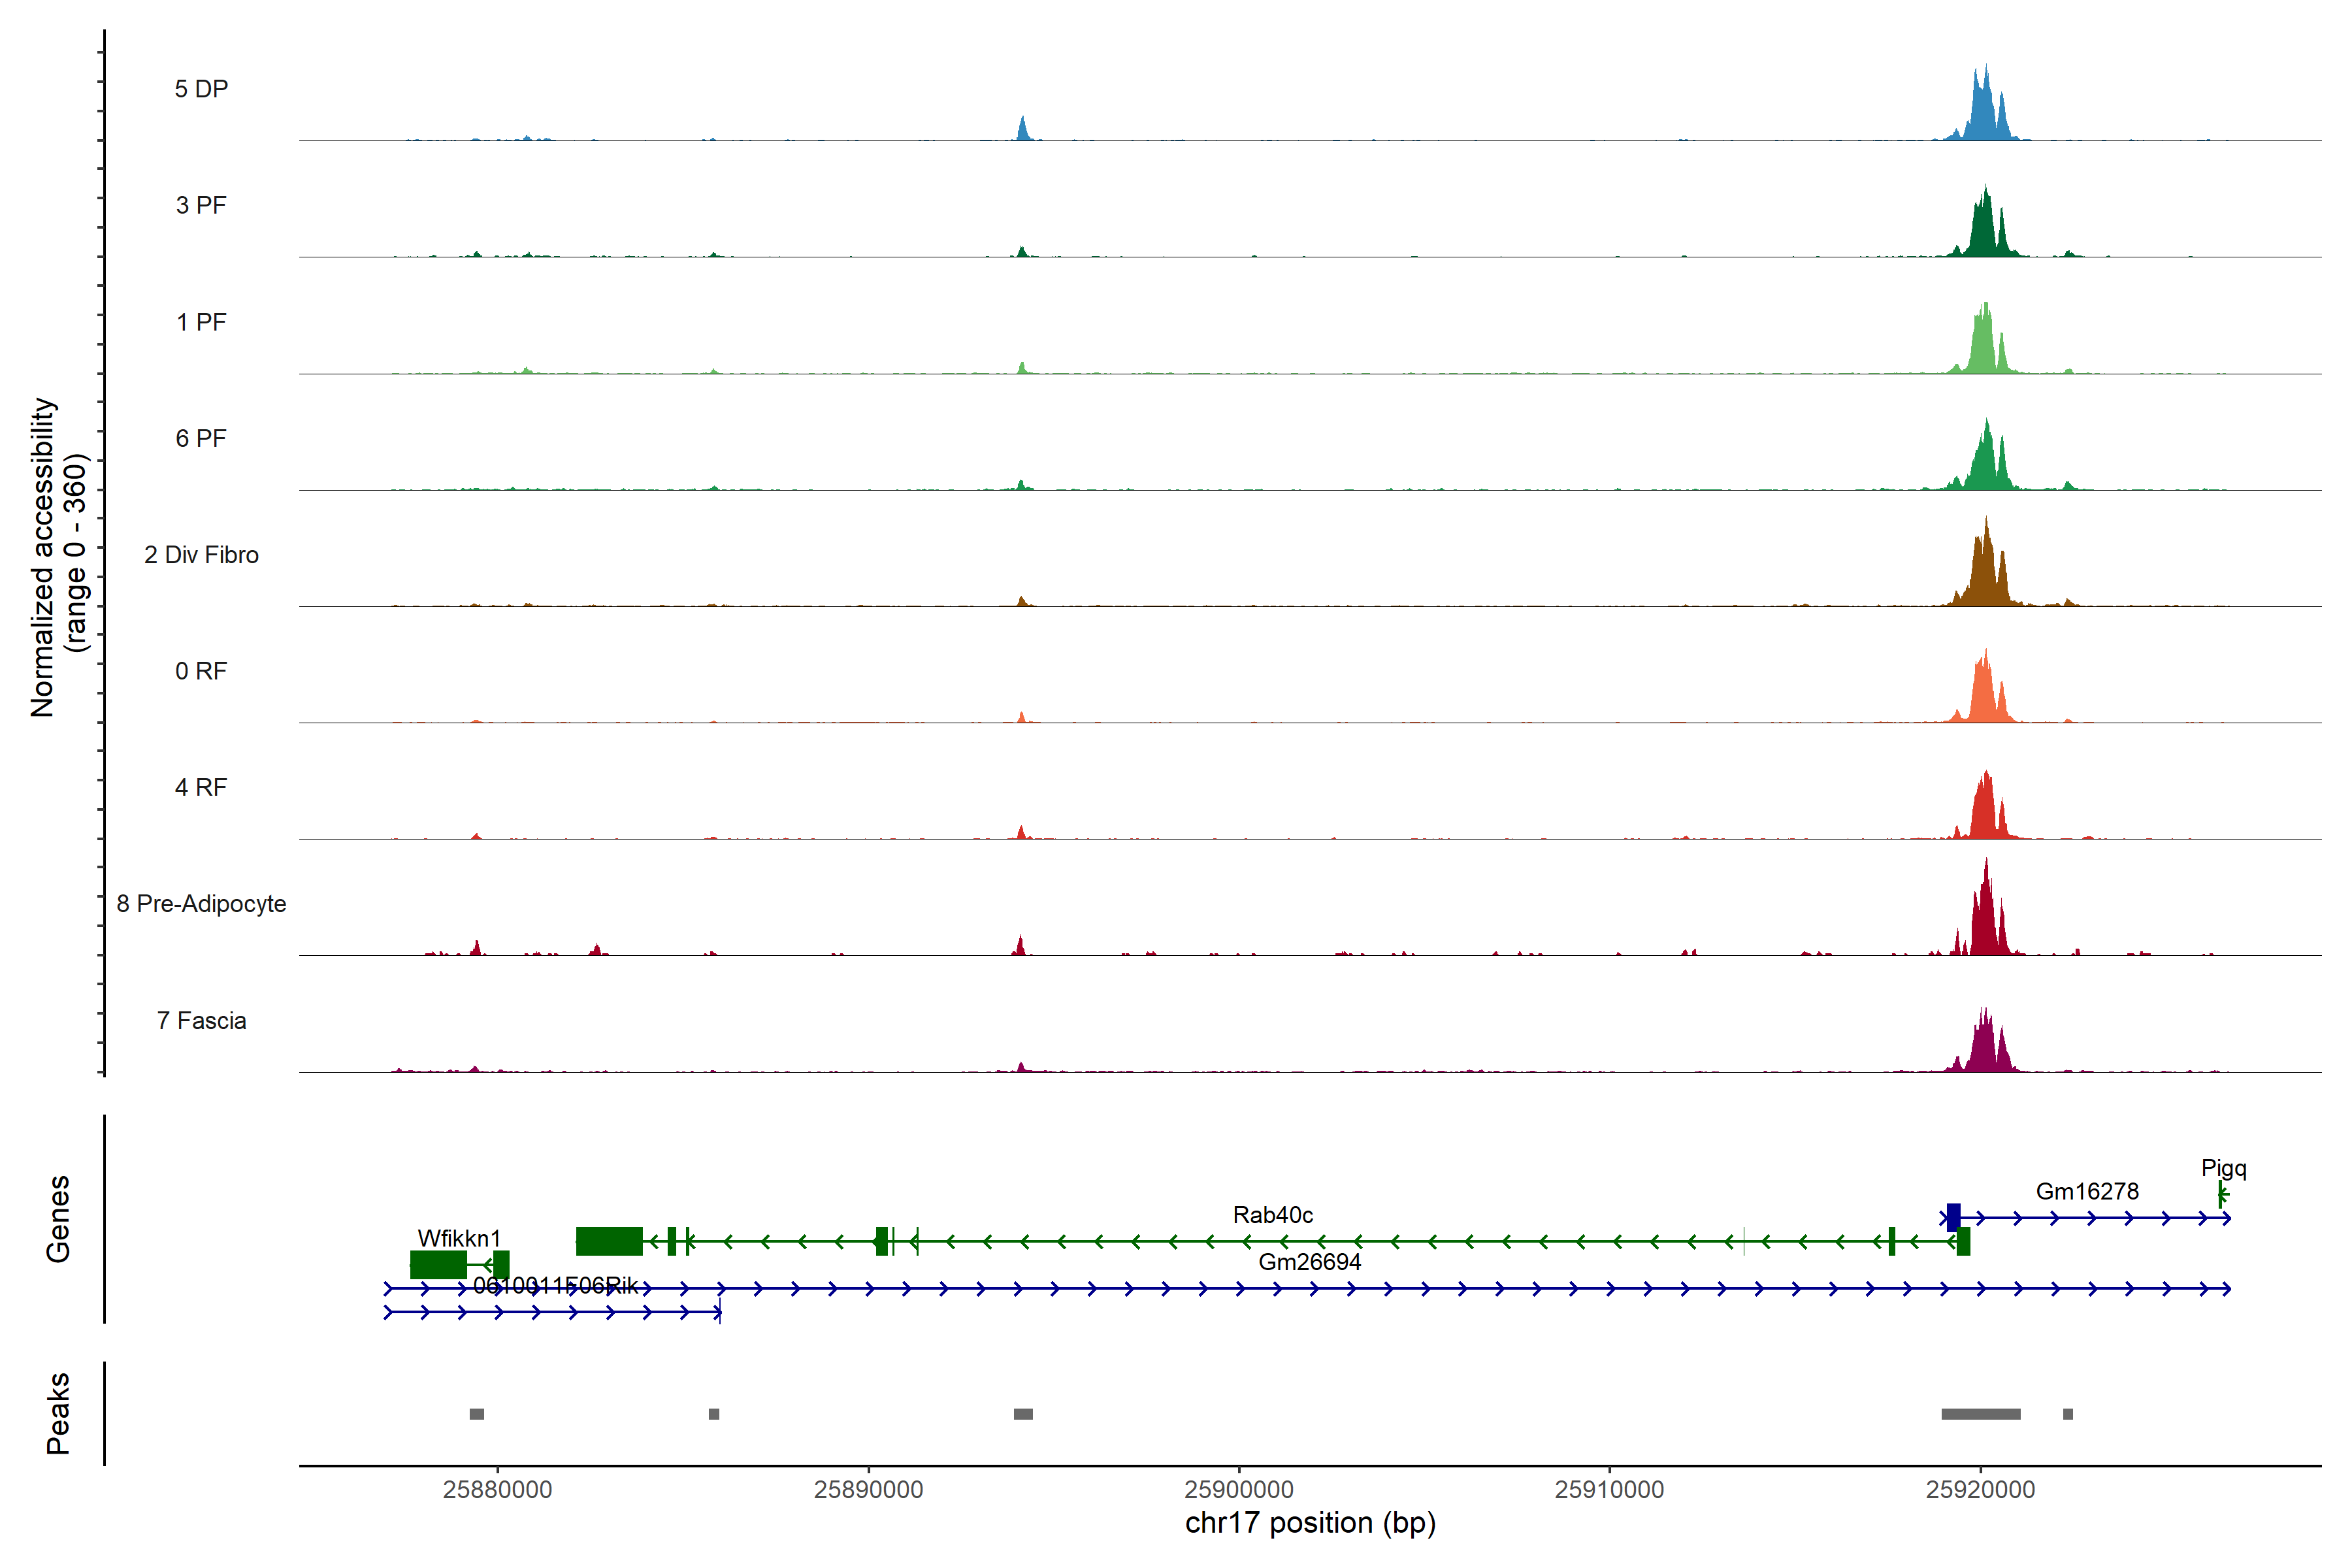
Task: Click the 25880000 axis tick label
Action: 497,1489
